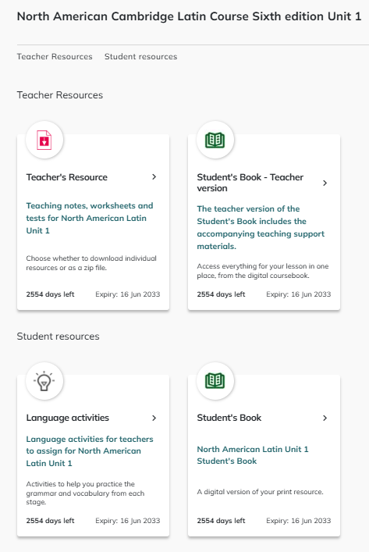This screenshot has width=369, height=552.
Task: Click the Teacher's Resource download file icon
Action: tap(44, 140)
